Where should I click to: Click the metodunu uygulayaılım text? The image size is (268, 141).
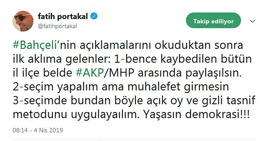pyautogui.click(x=75, y=115)
